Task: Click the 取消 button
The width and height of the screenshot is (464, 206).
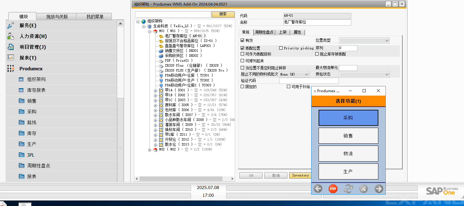Action: tap(276, 175)
